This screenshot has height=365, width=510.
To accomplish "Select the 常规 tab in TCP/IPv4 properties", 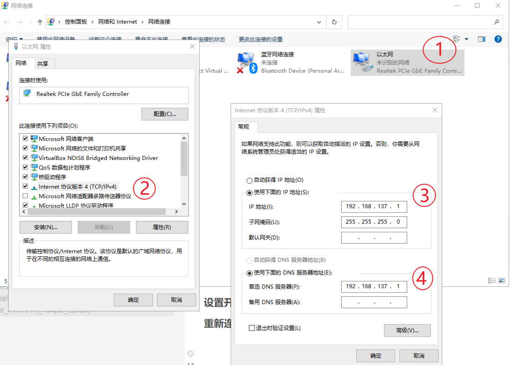I will click(x=245, y=127).
